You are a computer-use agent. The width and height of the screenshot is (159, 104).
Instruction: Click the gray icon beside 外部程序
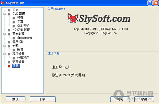point(14,58)
